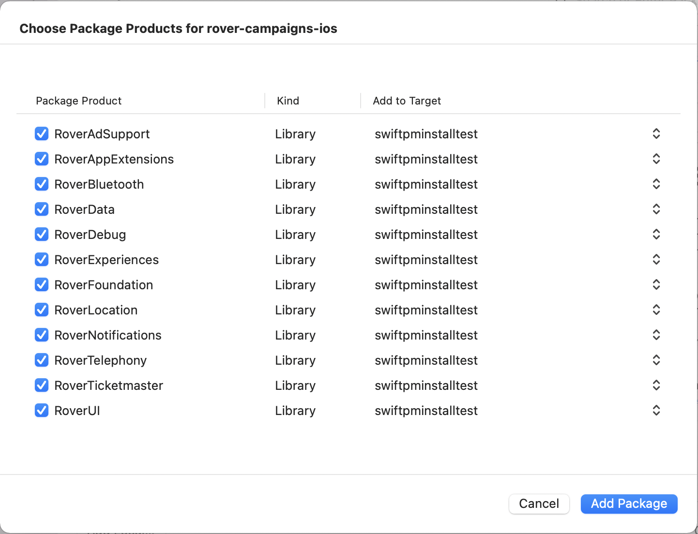
Task: Deselect the RoverDebug product checkbox
Action: [x=42, y=235]
